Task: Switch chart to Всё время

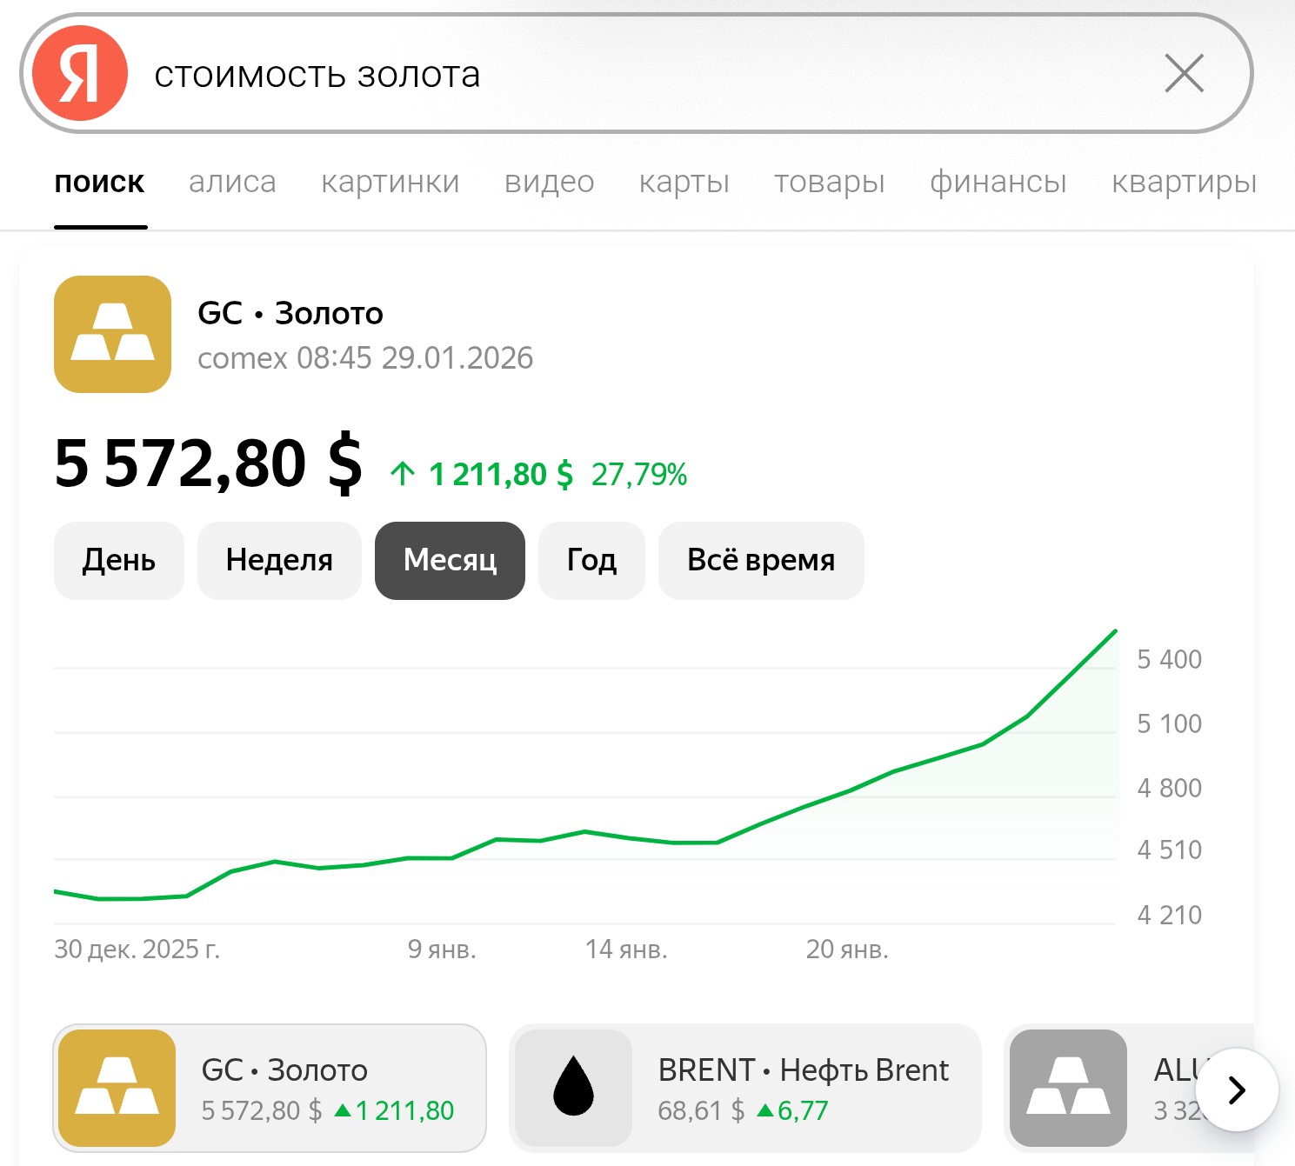Action: pos(761,561)
